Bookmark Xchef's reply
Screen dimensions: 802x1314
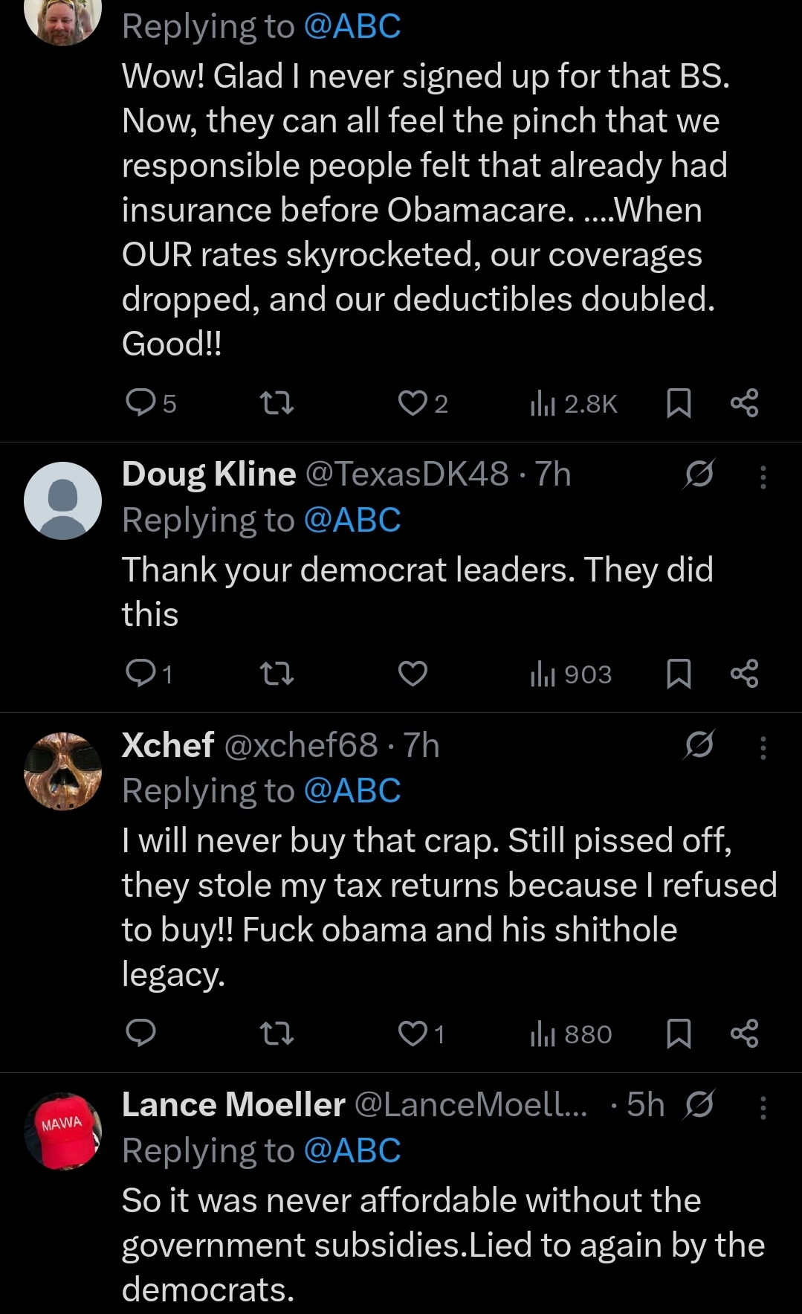[679, 1034]
